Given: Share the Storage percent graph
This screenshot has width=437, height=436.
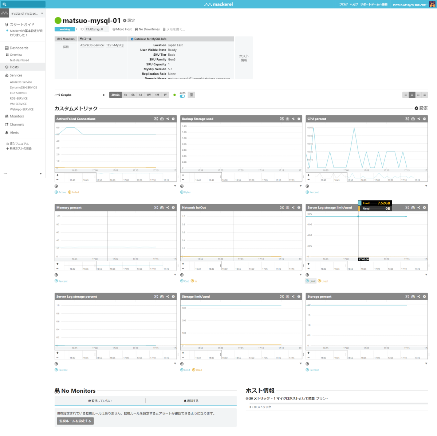Looking at the screenshot, I should tap(419, 297).
